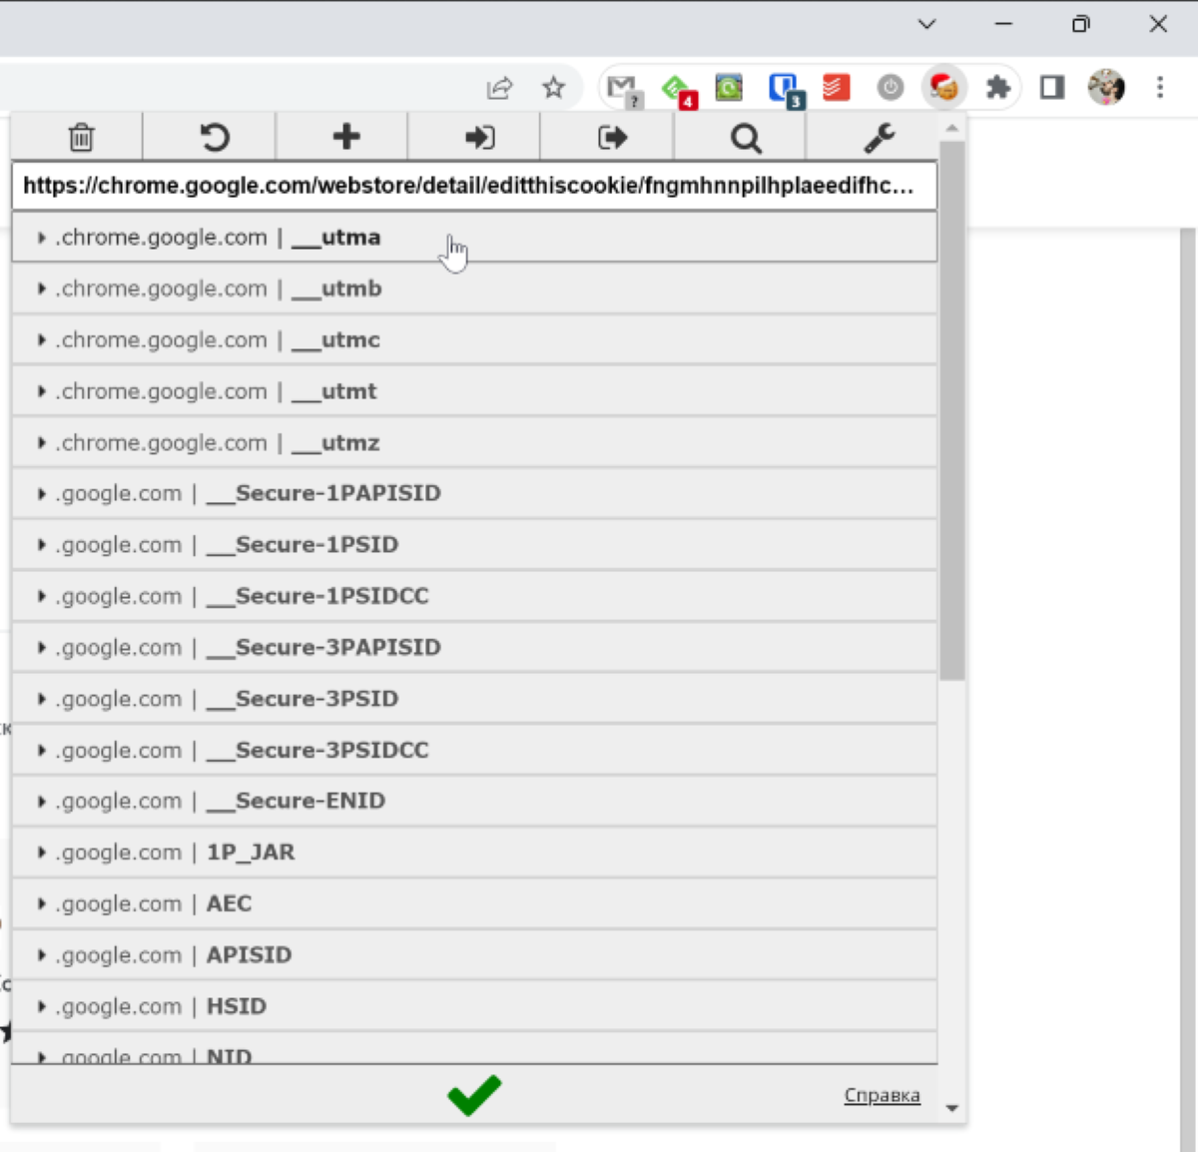The width and height of the screenshot is (1198, 1152).
Task: Open the Gmail checker extension icon
Action: (625, 89)
